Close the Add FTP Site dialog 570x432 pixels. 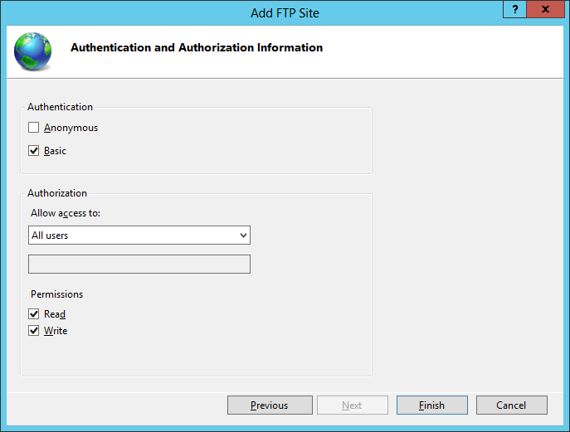[546, 10]
